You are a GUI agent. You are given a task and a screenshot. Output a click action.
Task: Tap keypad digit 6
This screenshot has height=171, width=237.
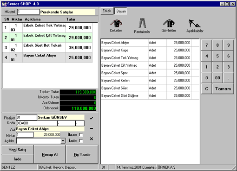(x=229, y=56)
